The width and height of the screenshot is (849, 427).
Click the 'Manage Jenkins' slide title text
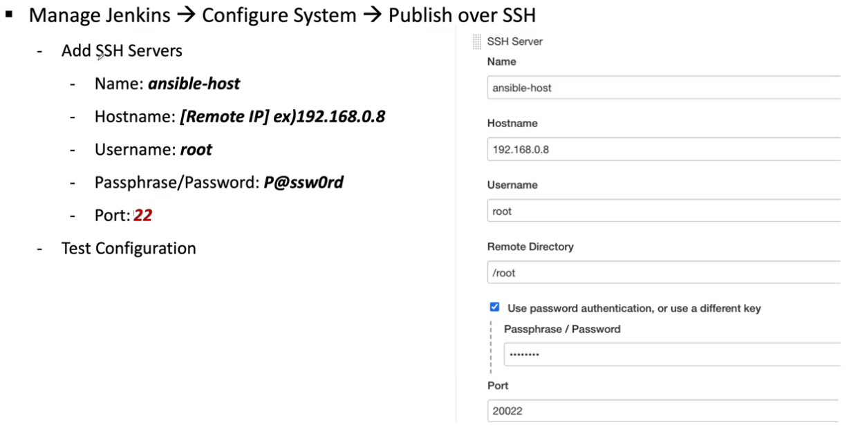(x=100, y=15)
